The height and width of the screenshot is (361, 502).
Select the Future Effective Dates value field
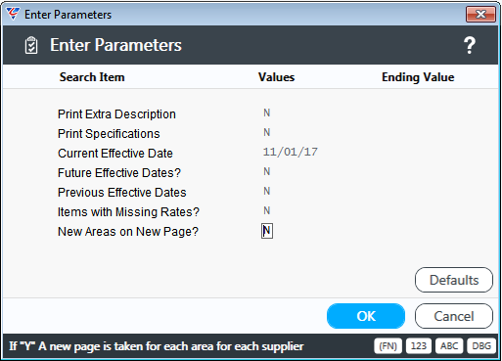[x=267, y=172]
